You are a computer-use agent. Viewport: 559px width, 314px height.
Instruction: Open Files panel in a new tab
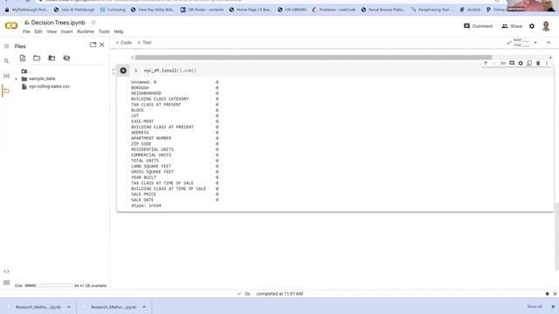click(93, 44)
